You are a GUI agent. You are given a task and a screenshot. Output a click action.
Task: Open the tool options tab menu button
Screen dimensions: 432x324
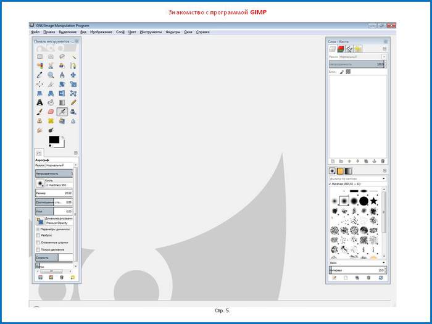[76, 153]
